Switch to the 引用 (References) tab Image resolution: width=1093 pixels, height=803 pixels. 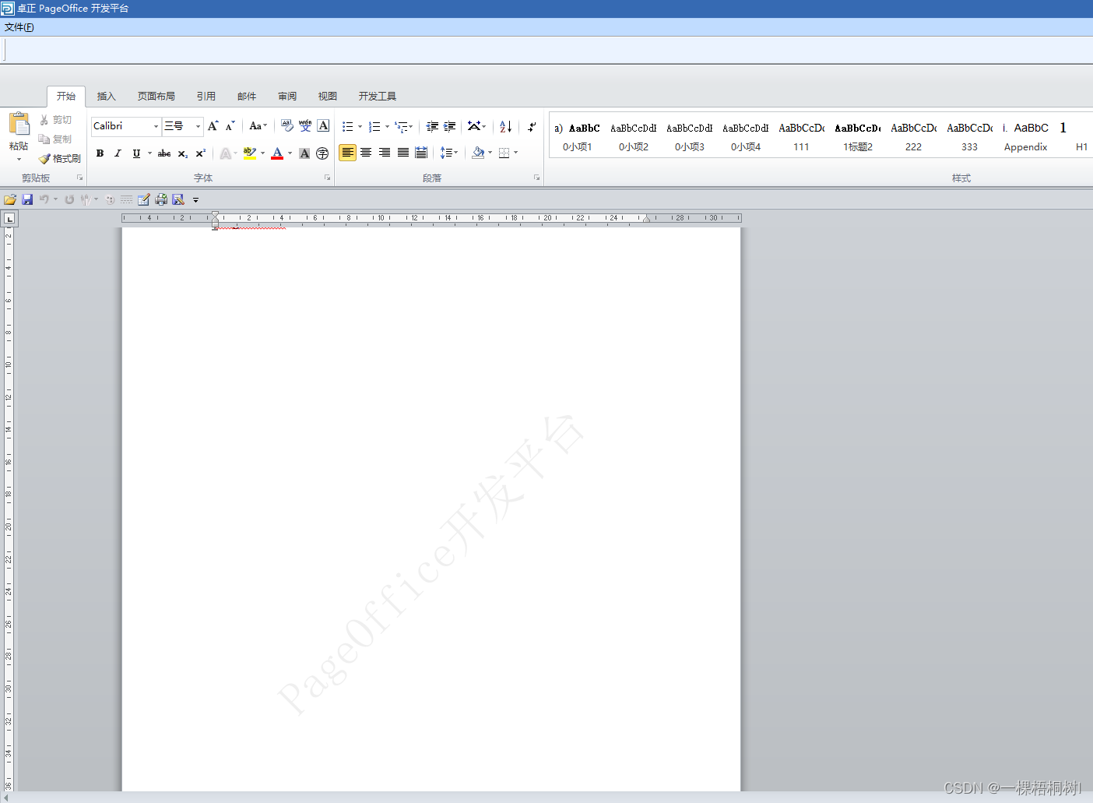click(206, 97)
